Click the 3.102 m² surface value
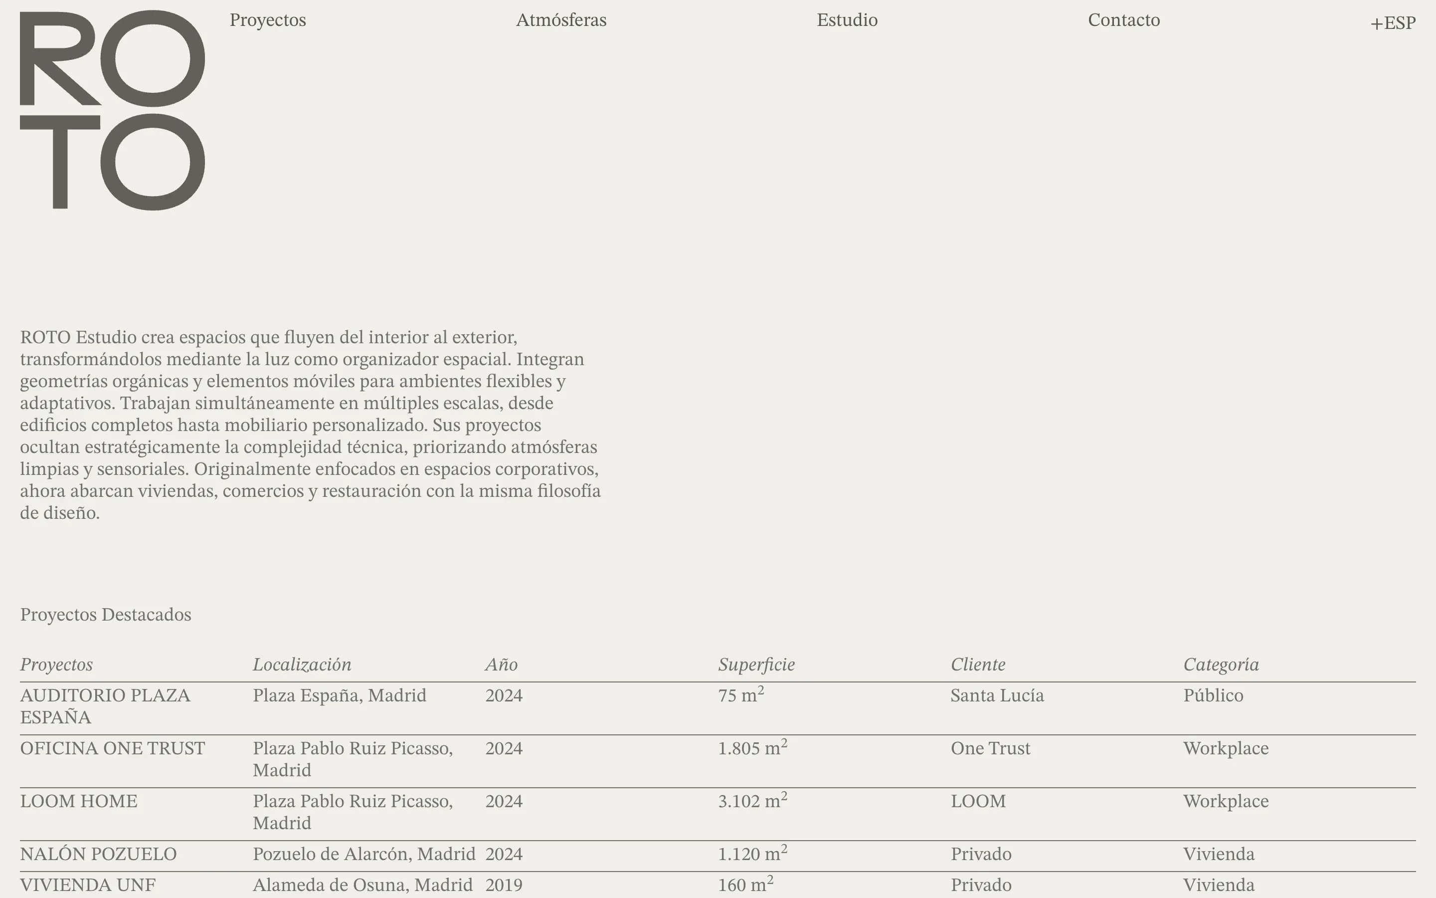 (752, 801)
